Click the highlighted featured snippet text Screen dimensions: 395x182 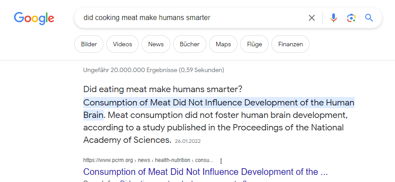click(218, 103)
